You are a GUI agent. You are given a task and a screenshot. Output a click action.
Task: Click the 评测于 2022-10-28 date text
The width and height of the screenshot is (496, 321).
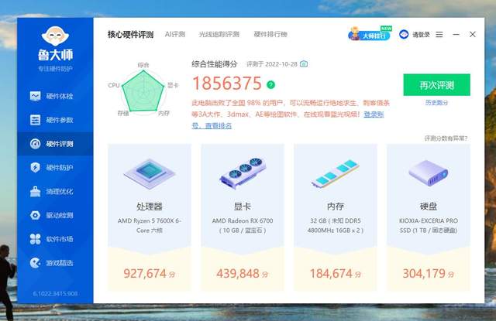272,64
